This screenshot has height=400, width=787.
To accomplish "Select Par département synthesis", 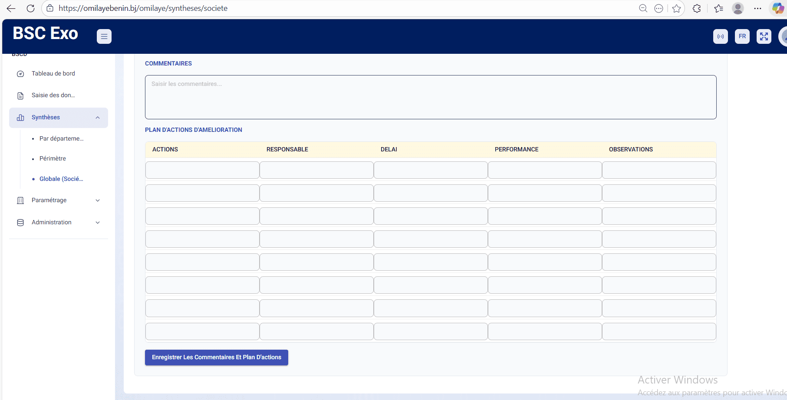I will 61,138.
